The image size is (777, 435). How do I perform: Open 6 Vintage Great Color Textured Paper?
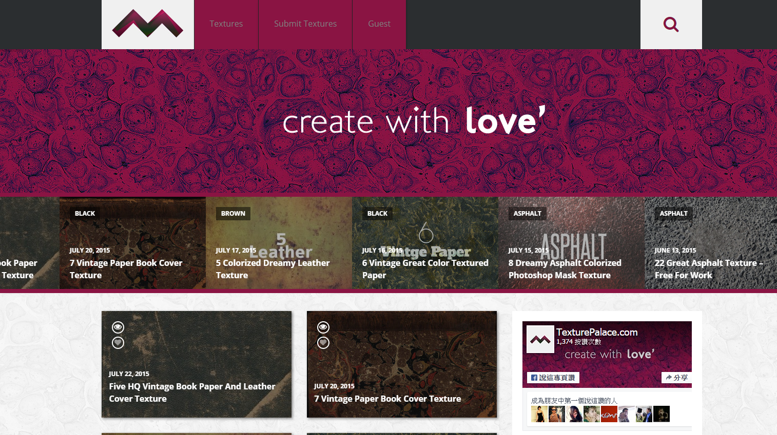point(425,269)
